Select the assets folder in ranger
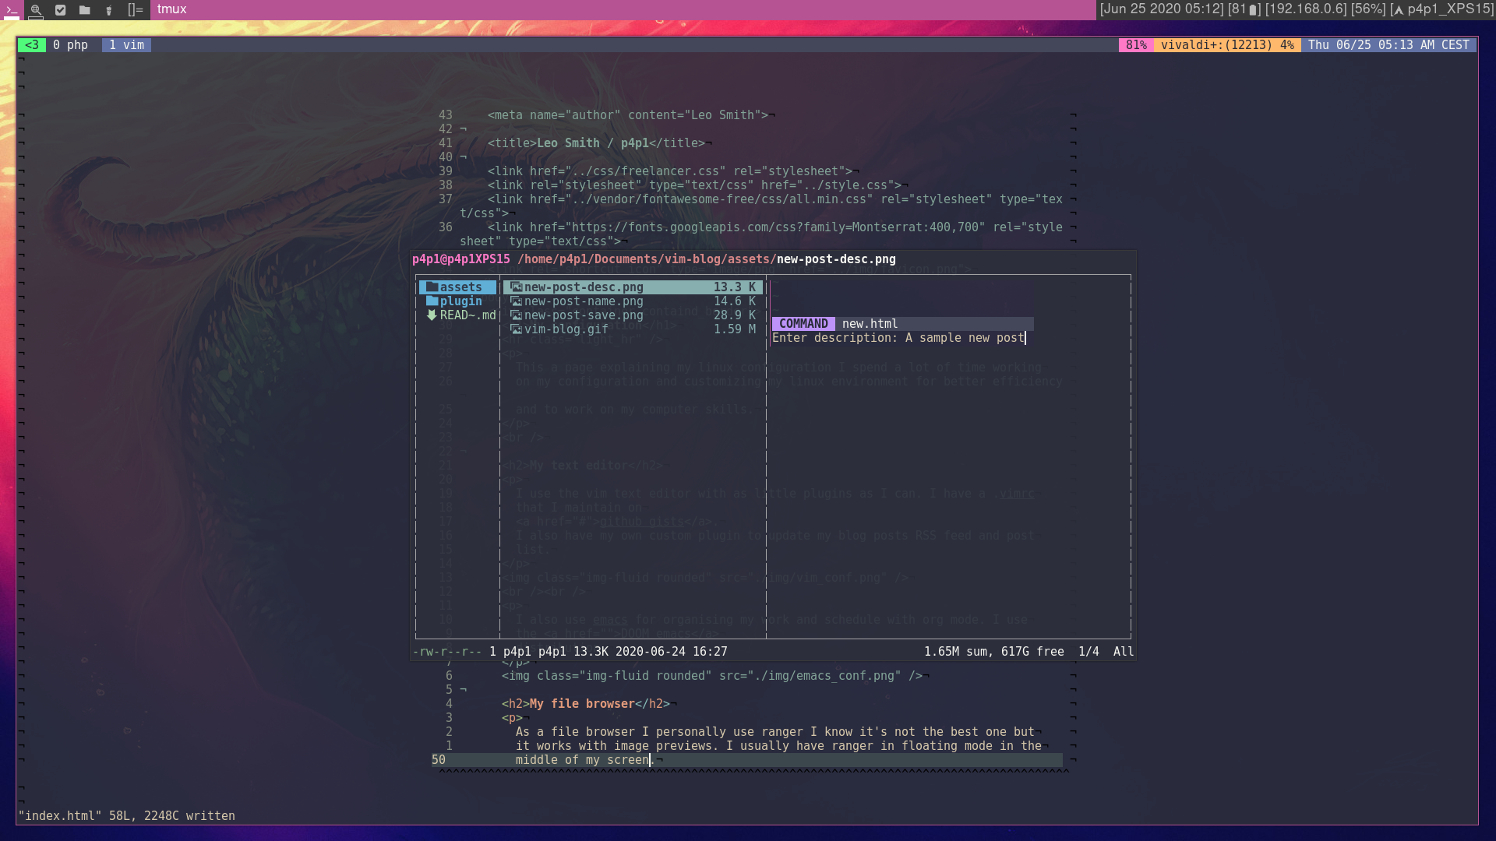 click(458, 287)
